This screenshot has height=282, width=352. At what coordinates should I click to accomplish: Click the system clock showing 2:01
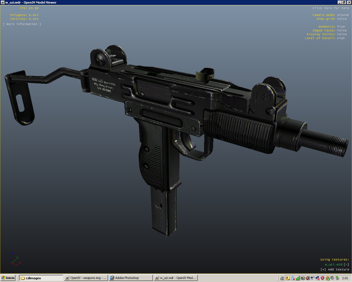345,278
